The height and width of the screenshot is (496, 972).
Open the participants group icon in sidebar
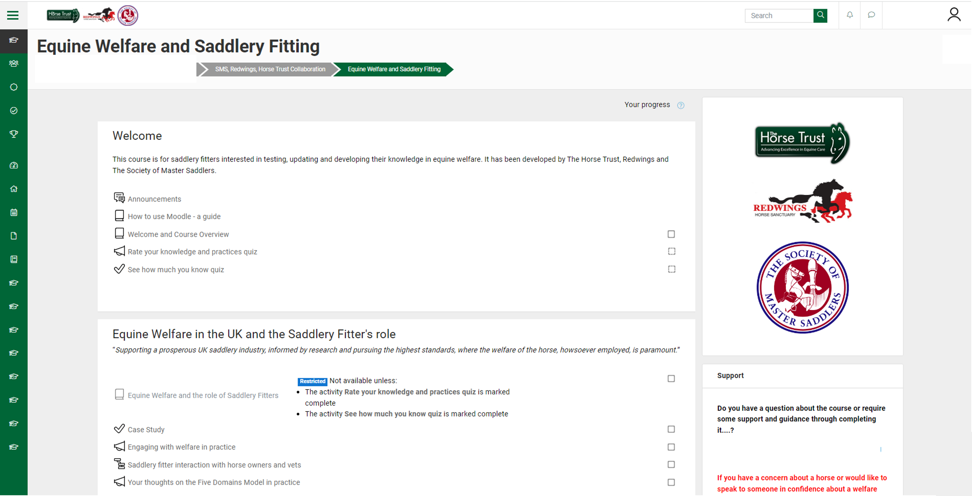tap(14, 63)
